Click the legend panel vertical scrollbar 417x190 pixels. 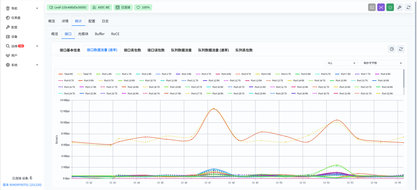404,78
